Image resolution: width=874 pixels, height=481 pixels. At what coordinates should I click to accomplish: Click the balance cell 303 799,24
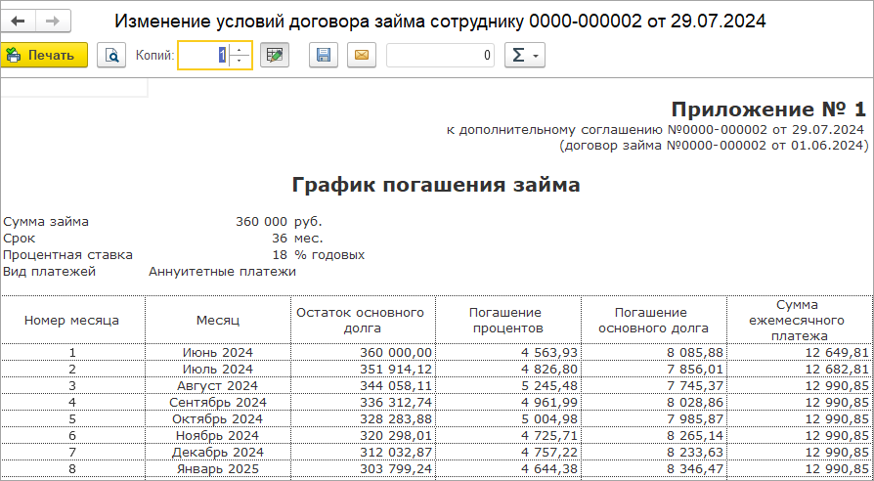pos(363,468)
